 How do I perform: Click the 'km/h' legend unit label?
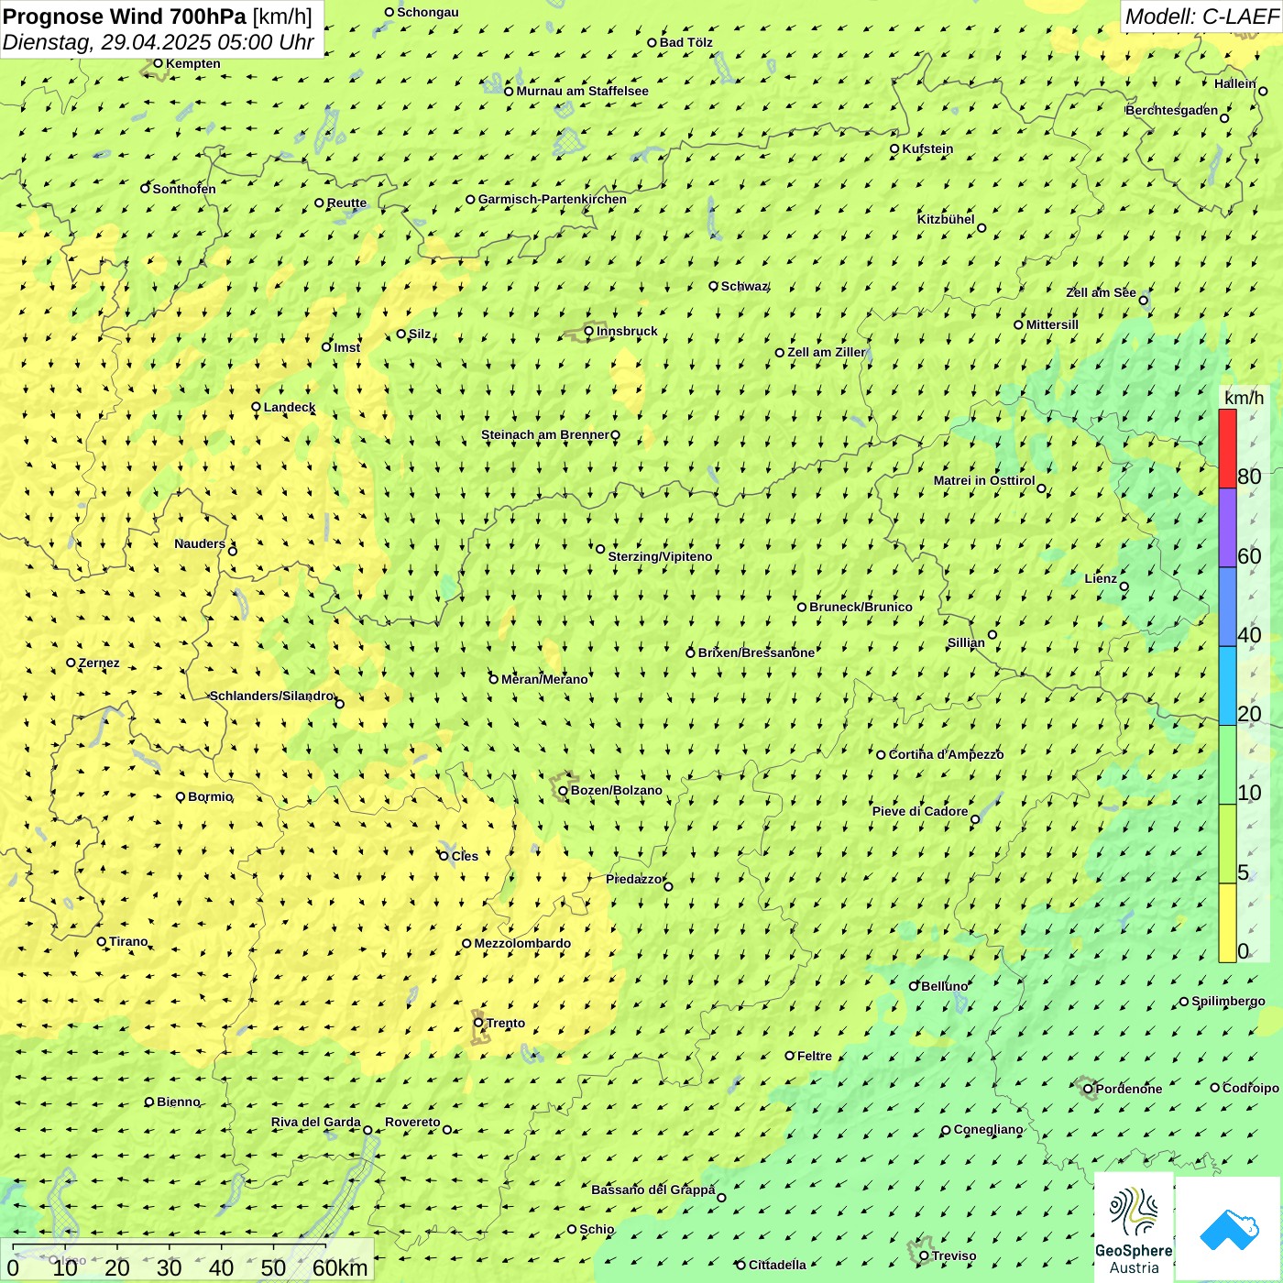coord(1245,398)
